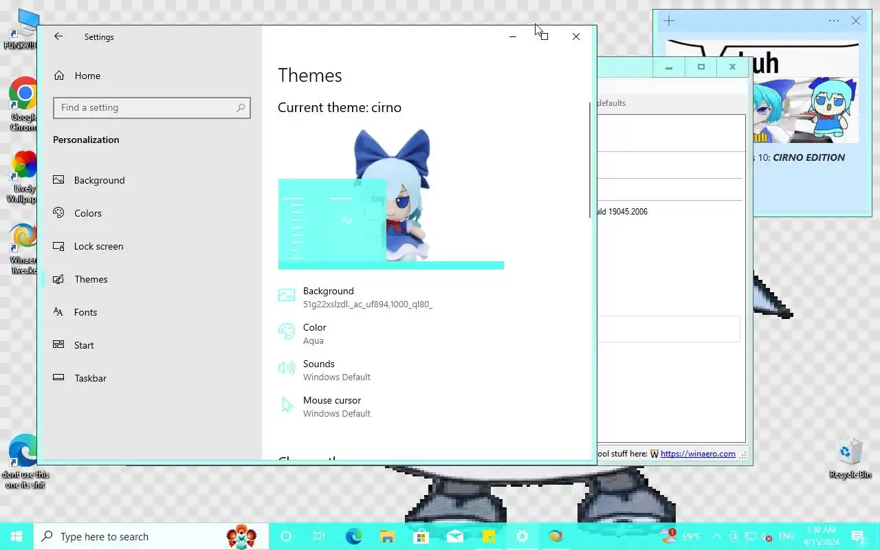Viewport: 880px width, 550px height.
Task: Add a new sticky note with plus
Action: coord(669,21)
